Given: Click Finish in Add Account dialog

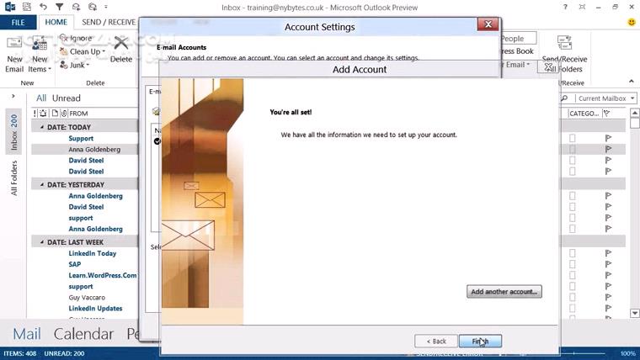Looking at the screenshot, I should 480,341.
